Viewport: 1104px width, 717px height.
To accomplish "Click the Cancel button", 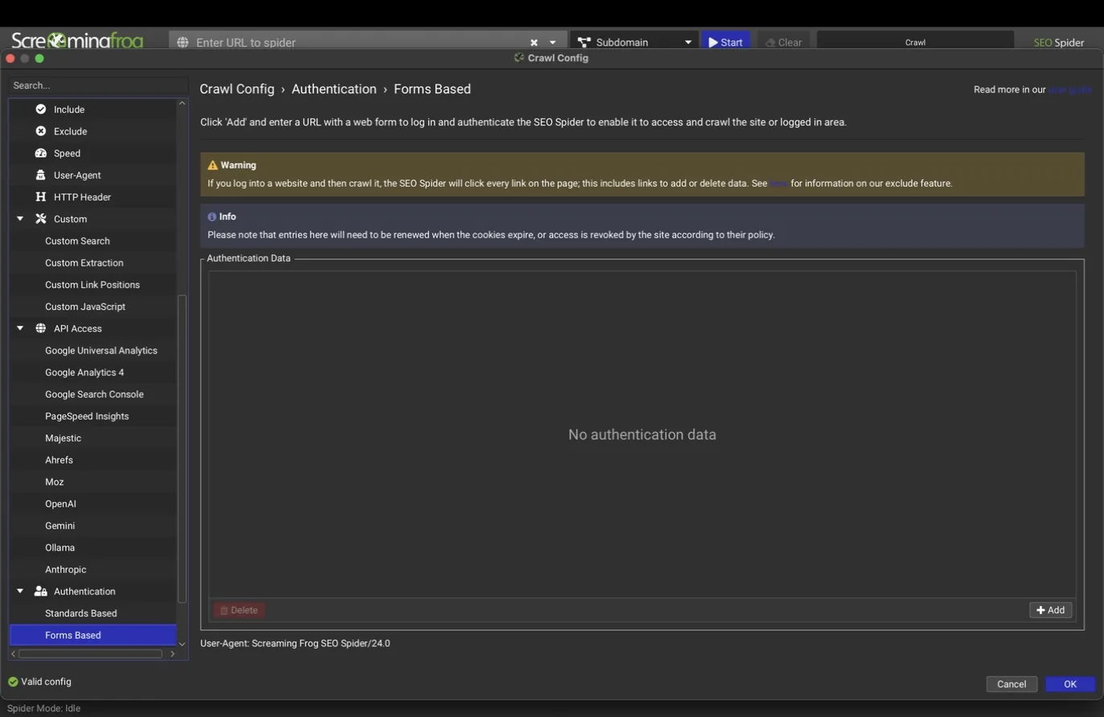I will [x=1011, y=684].
